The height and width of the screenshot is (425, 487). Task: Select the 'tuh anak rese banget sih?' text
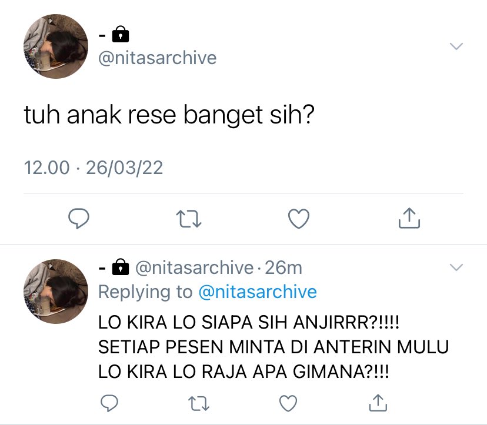pyautogui.click(x=169, y=115)
